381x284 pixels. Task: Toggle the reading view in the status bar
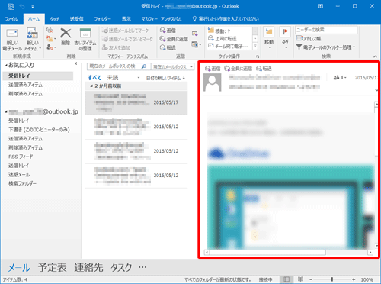300,279
